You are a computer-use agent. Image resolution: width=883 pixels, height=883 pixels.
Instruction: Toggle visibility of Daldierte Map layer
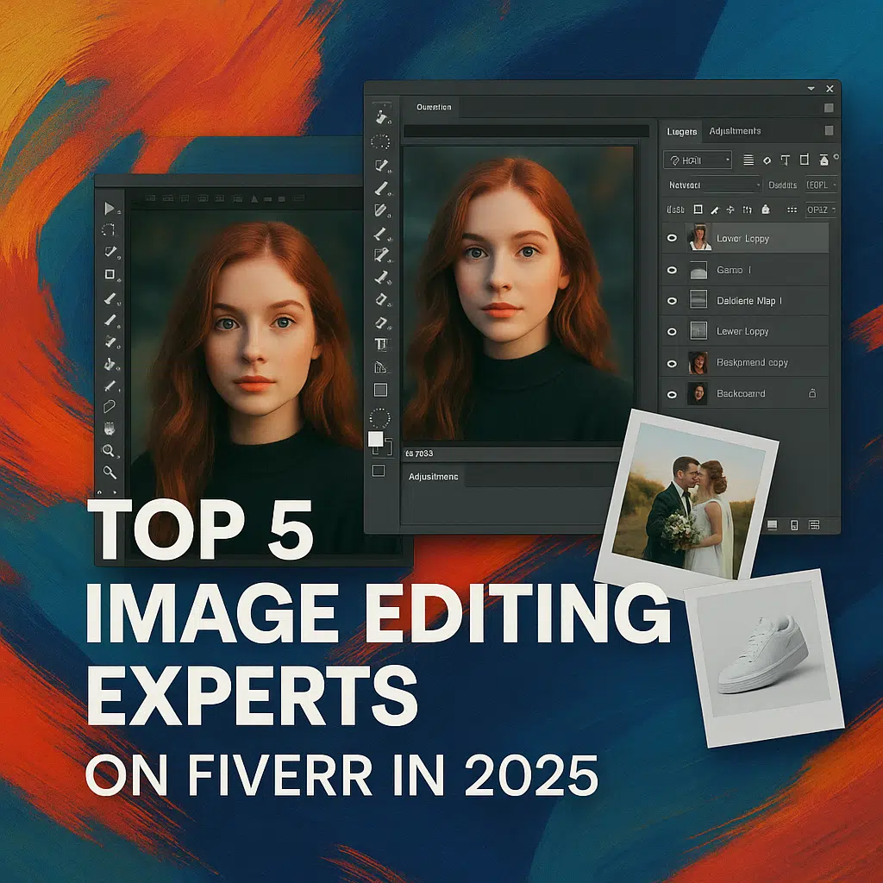click(673, 301)
